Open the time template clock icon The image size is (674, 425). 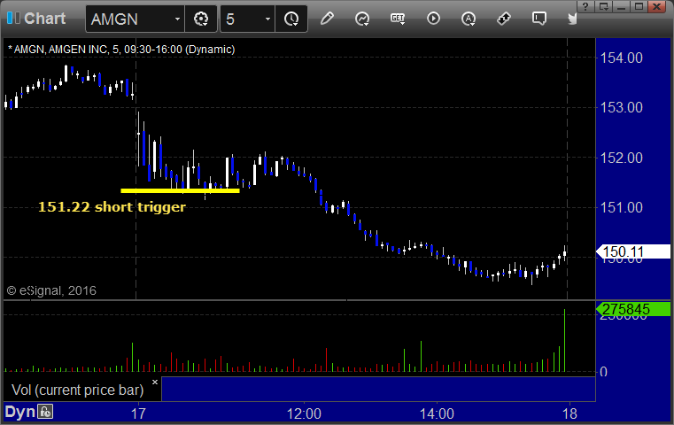(x=291, y=19)
